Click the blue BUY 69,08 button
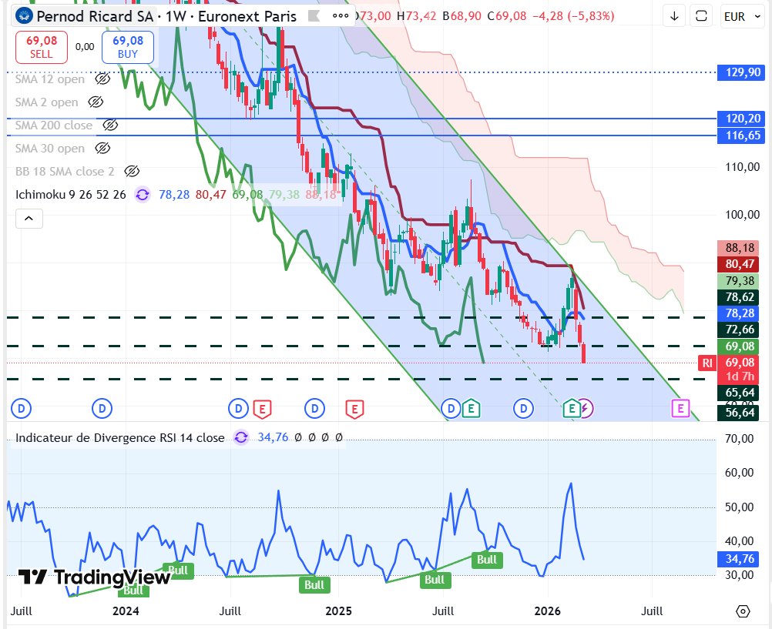This screenshot has width=772, height=629. pyautogui.click(x=128, y=46)
